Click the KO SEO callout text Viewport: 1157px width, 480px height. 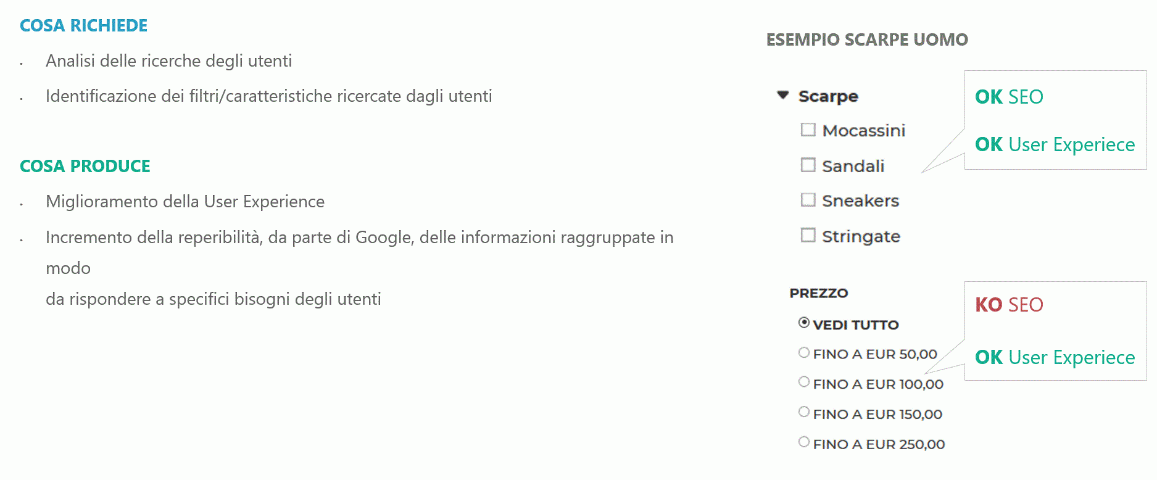click(1009, 305)
